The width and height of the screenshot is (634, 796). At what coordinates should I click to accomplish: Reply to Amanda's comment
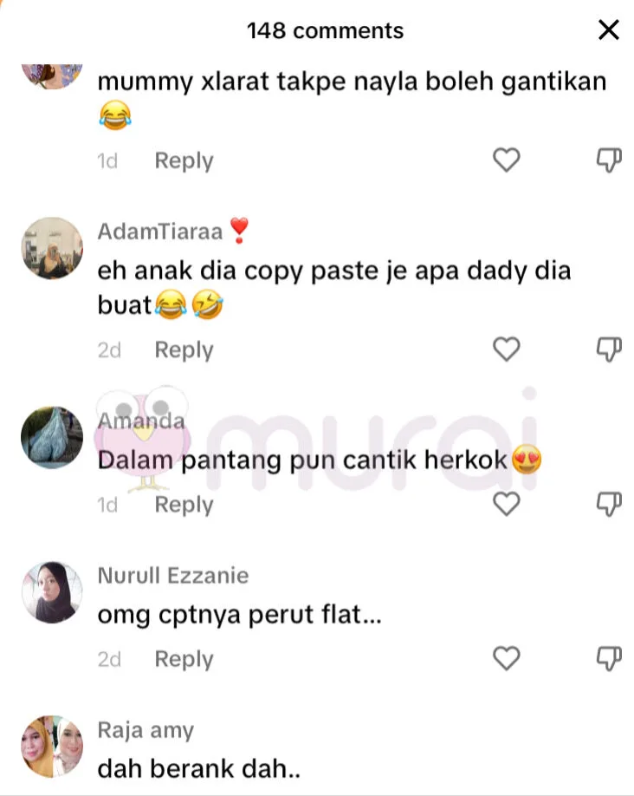coord(184,505)
